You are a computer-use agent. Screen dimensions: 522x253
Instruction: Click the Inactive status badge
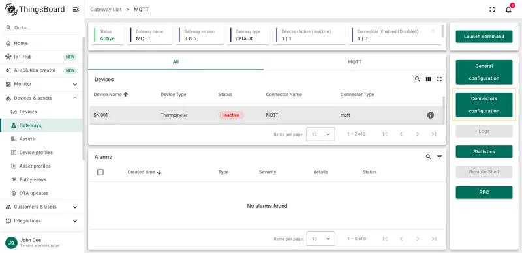point(231,115)
